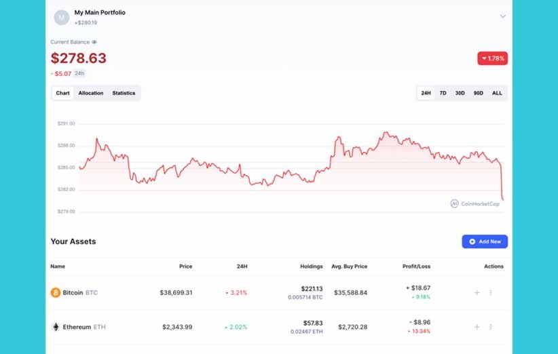Open more options for Ethereum row

(491, 327)
